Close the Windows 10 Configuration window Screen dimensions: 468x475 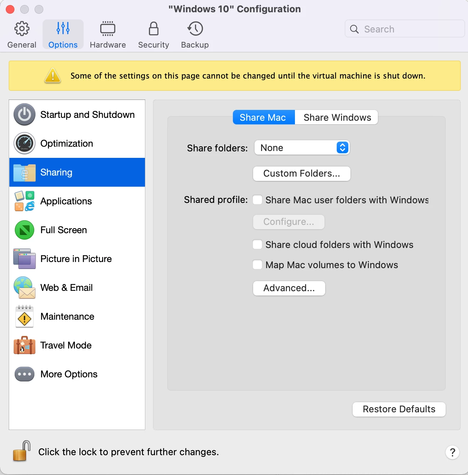(10, 9)
